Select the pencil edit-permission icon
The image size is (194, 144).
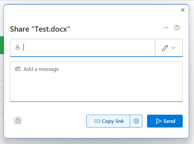point(165,48)
